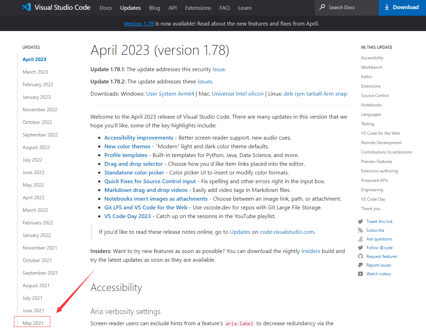Open the Profile templates highlight link

[126, 155]
